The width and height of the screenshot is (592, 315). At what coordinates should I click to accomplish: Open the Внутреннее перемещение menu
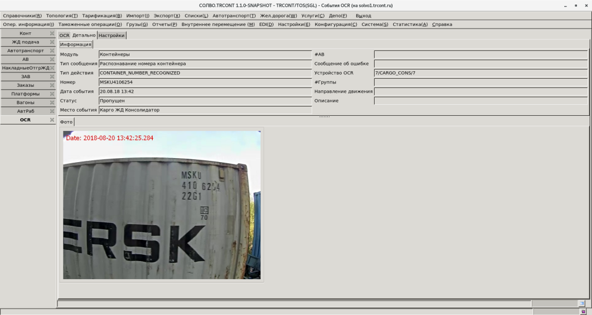click(218, 24)
